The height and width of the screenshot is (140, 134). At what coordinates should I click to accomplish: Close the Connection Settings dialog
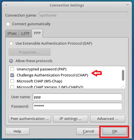coord(127,5)
